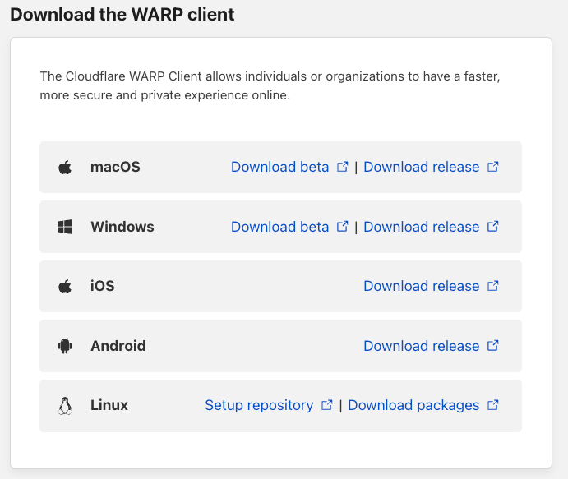Click external-link icon beside Android Download release
568x479 pixels.
493,346
